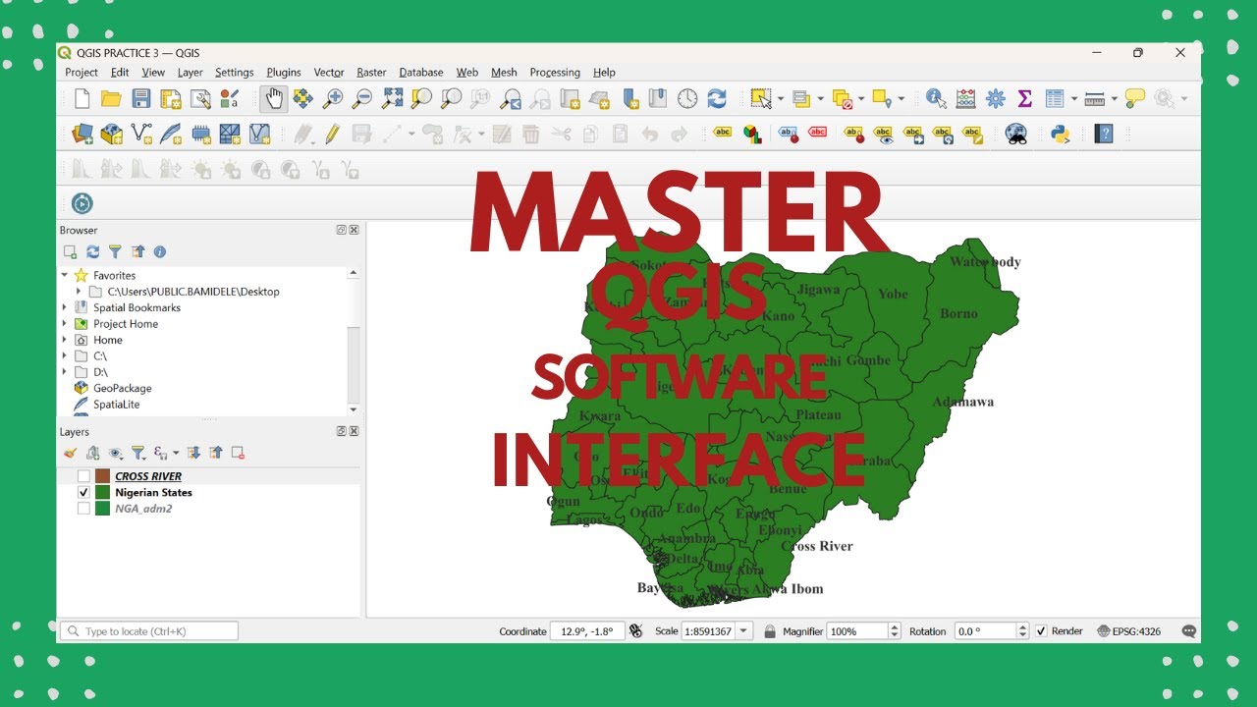Open the Plugins menu
This screenshot has width=1257, height=707.
(x=284, y=72)
